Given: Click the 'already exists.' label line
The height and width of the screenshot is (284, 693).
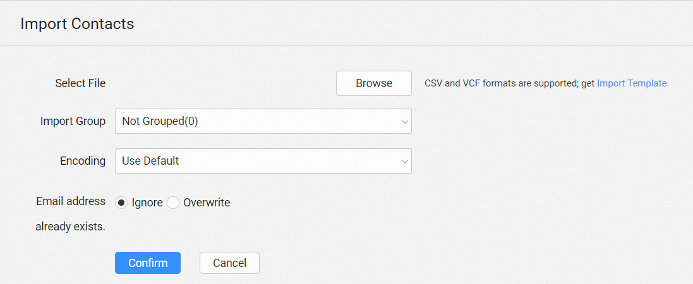Looking at the screenshot, I should coord(70,227).
